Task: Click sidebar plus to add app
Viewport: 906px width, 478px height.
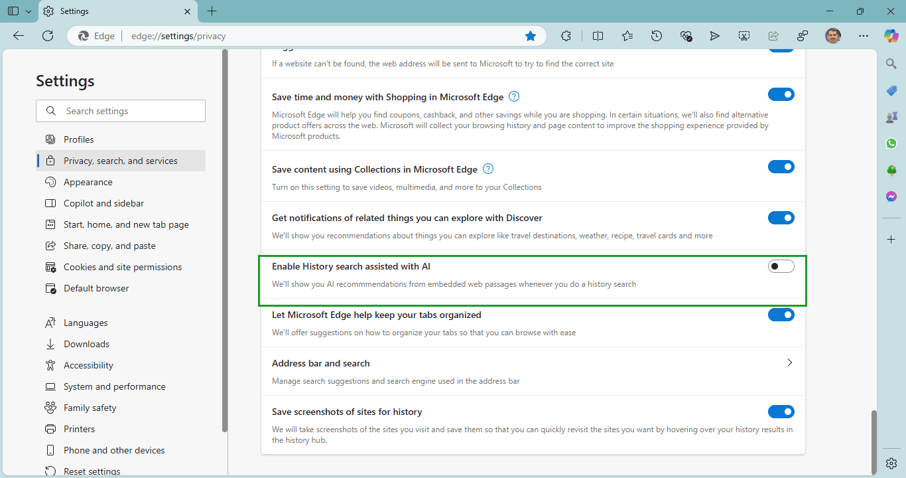Action: pos(891,239)
